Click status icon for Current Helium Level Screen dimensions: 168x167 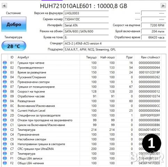[x=5, y=111]
